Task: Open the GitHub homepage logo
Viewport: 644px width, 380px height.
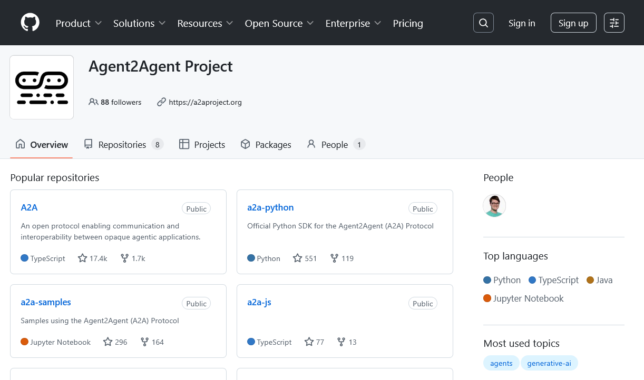Action: point(30,23)
